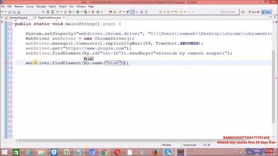Open the Window menu
Image resolution: width=278 pixels, height=156 pixels.
(81, 6)
